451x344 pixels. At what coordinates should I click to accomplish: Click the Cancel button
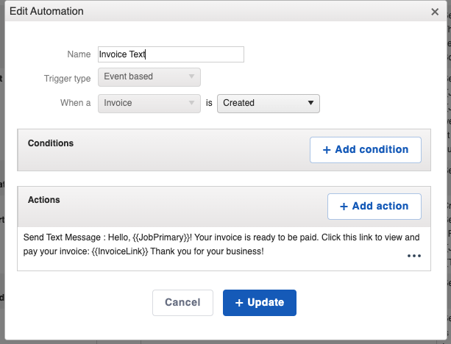tap(182, 303)
